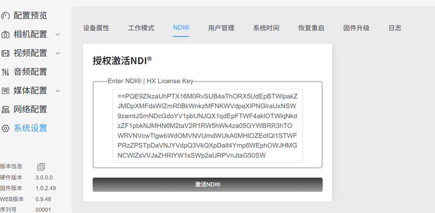Open the 恢复重启 tab
The image size is (435, 213).
coord(311,28)
